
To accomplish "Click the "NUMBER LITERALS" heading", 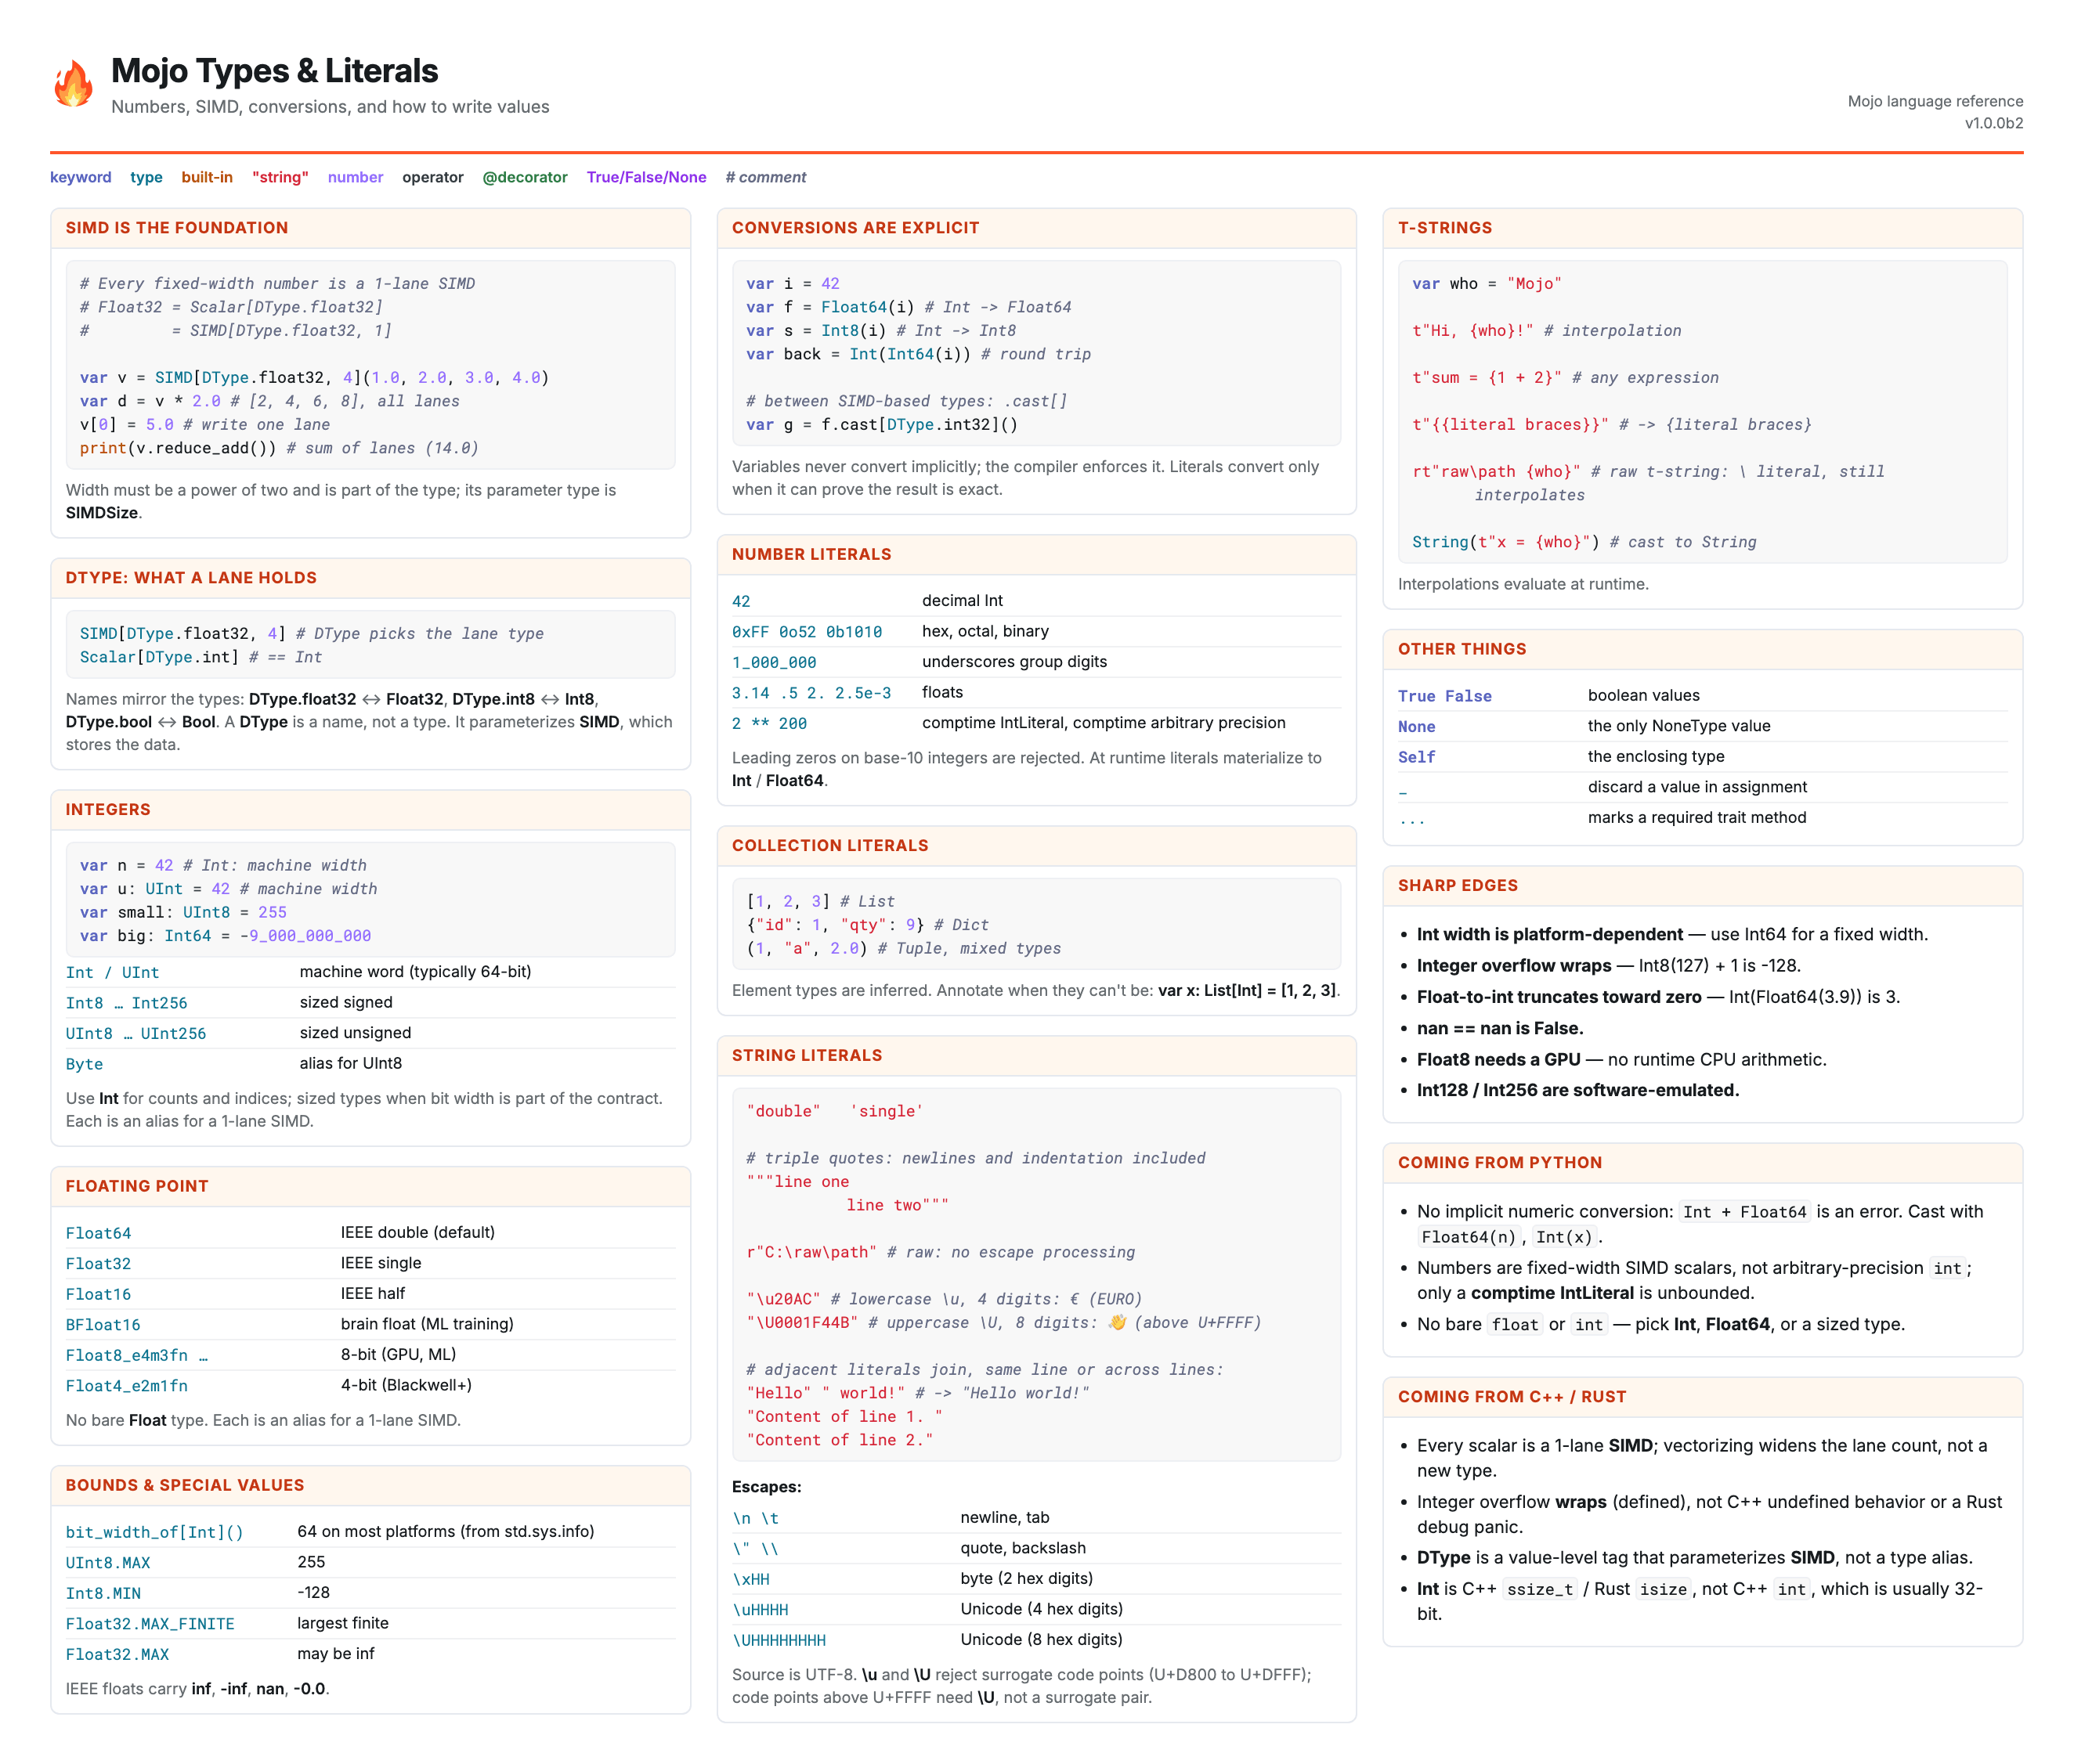I will point(811,554).
